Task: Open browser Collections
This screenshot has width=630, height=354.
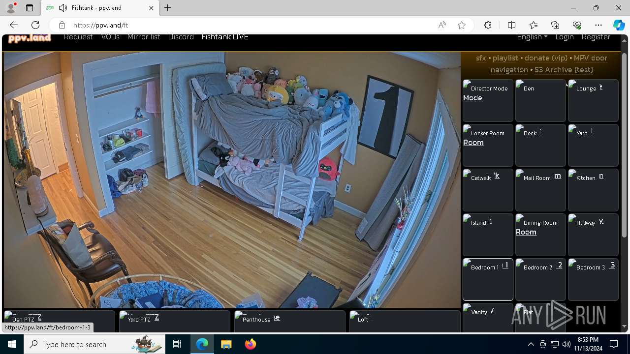Action: click(555, 25)
